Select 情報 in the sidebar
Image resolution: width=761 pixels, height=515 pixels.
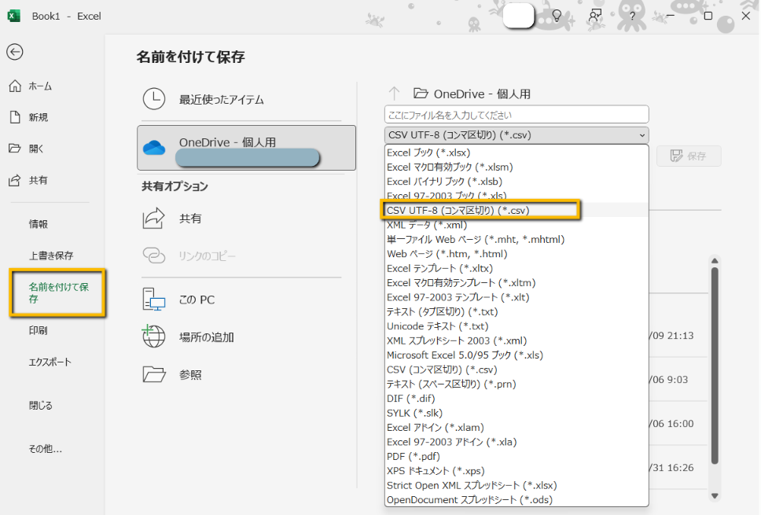click(x=39, y=224)
